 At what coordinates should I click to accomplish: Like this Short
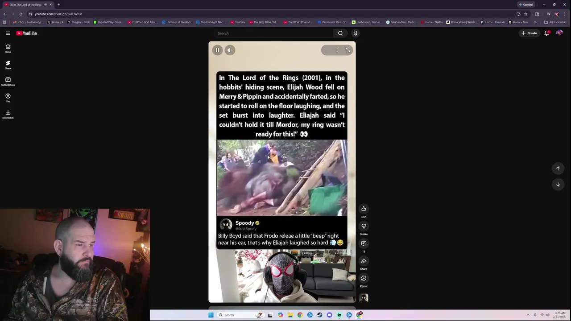[364, 209]
